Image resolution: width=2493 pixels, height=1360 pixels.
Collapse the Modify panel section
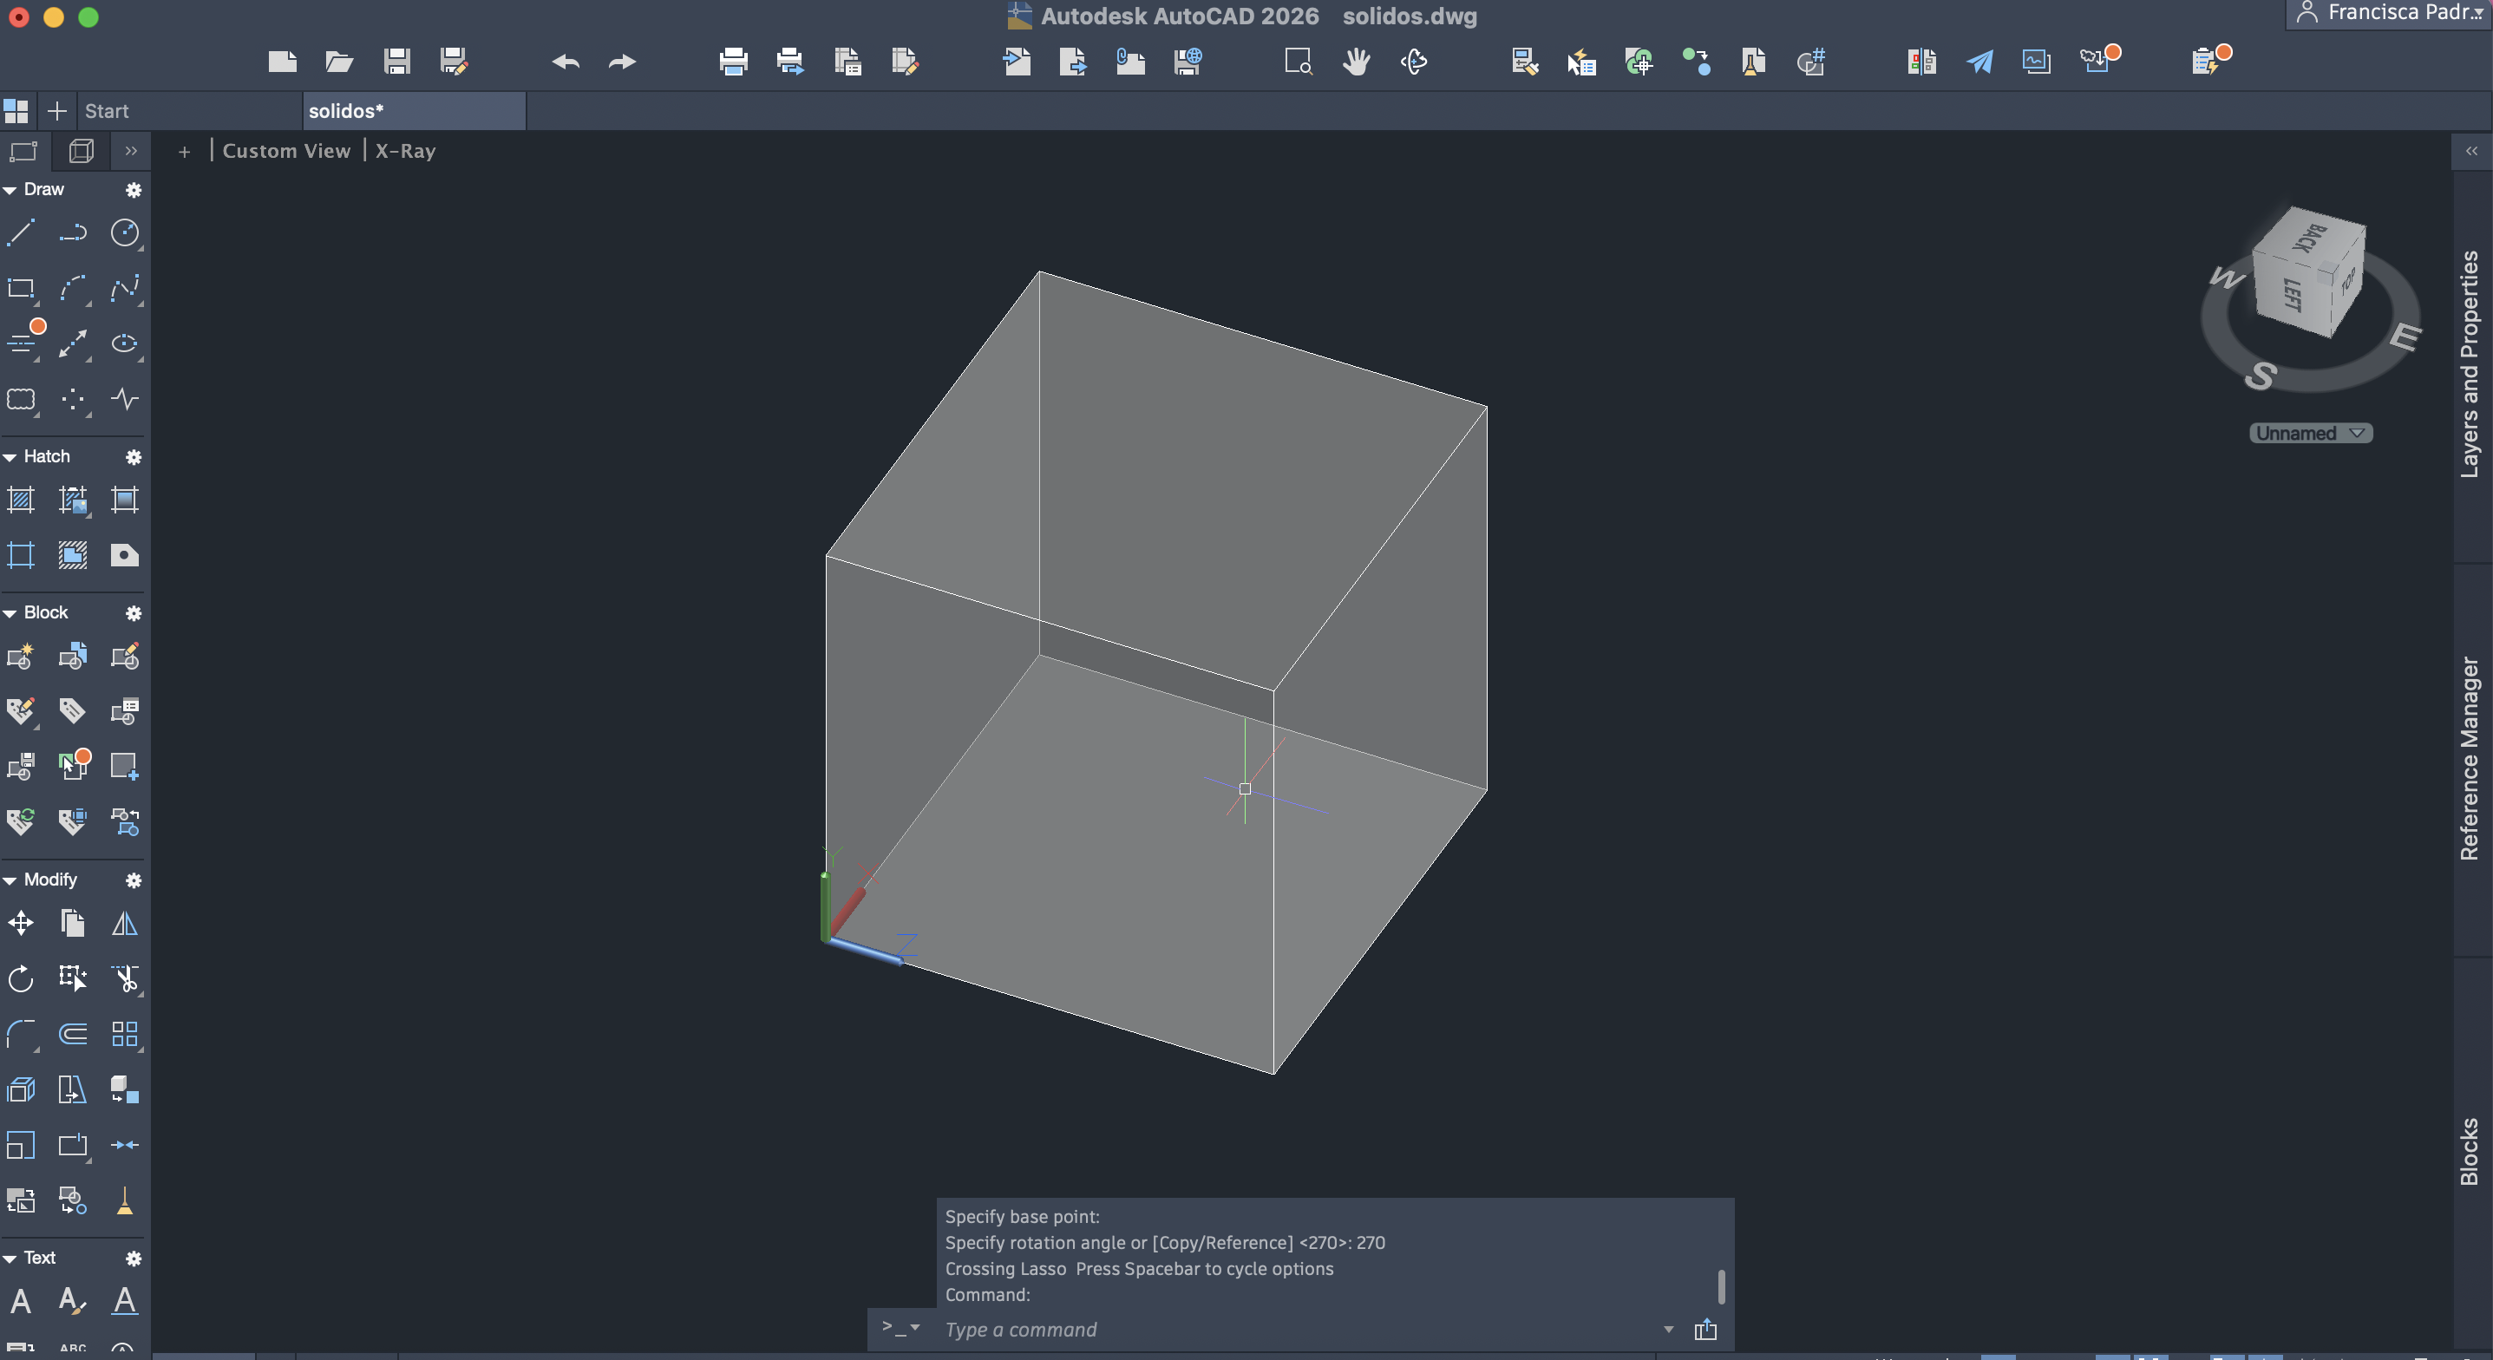(10, 879)
